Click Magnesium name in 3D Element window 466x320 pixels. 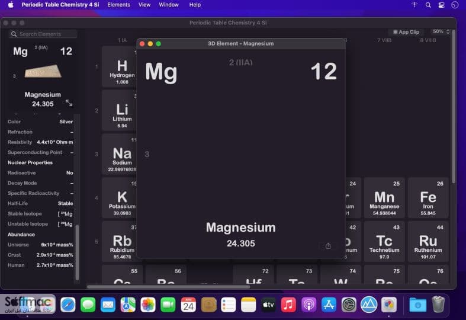click(x=241, y=228)
